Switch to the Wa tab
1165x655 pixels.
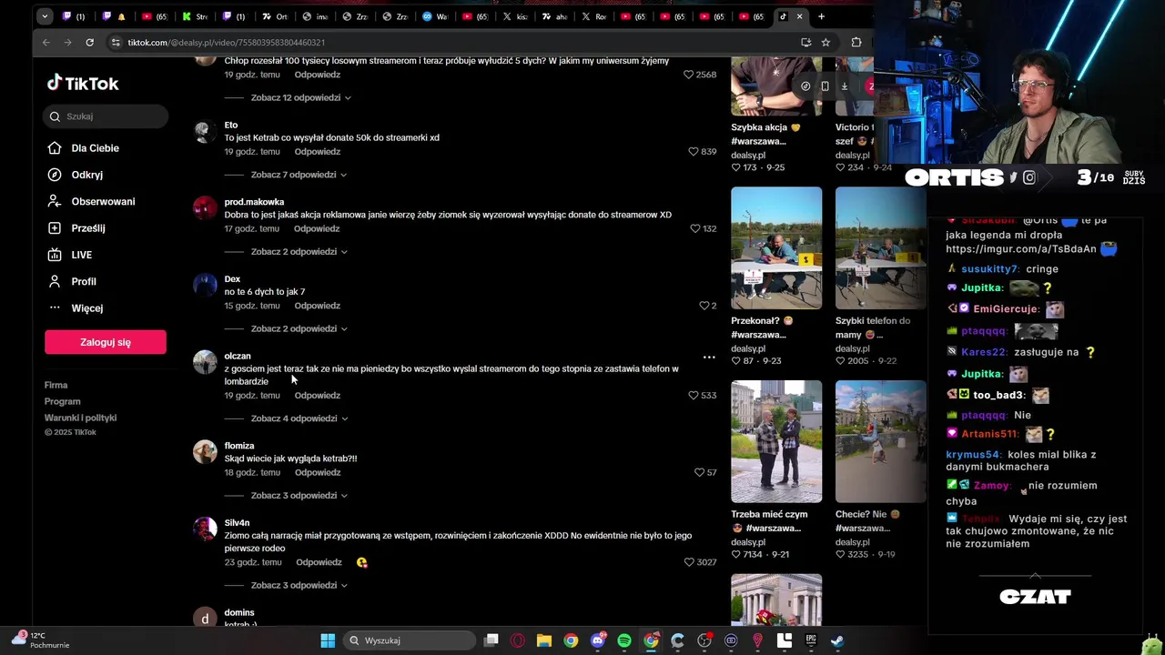(435, 16)
